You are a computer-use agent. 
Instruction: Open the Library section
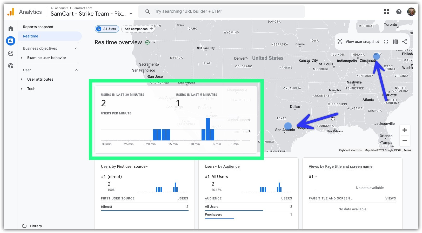(x=36, y=226)
